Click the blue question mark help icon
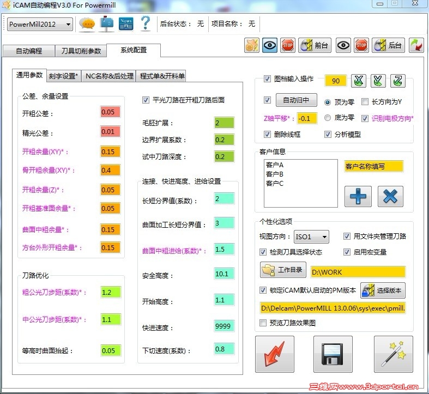Viewport: 429px width, 394px height. (x=146, y=23)
